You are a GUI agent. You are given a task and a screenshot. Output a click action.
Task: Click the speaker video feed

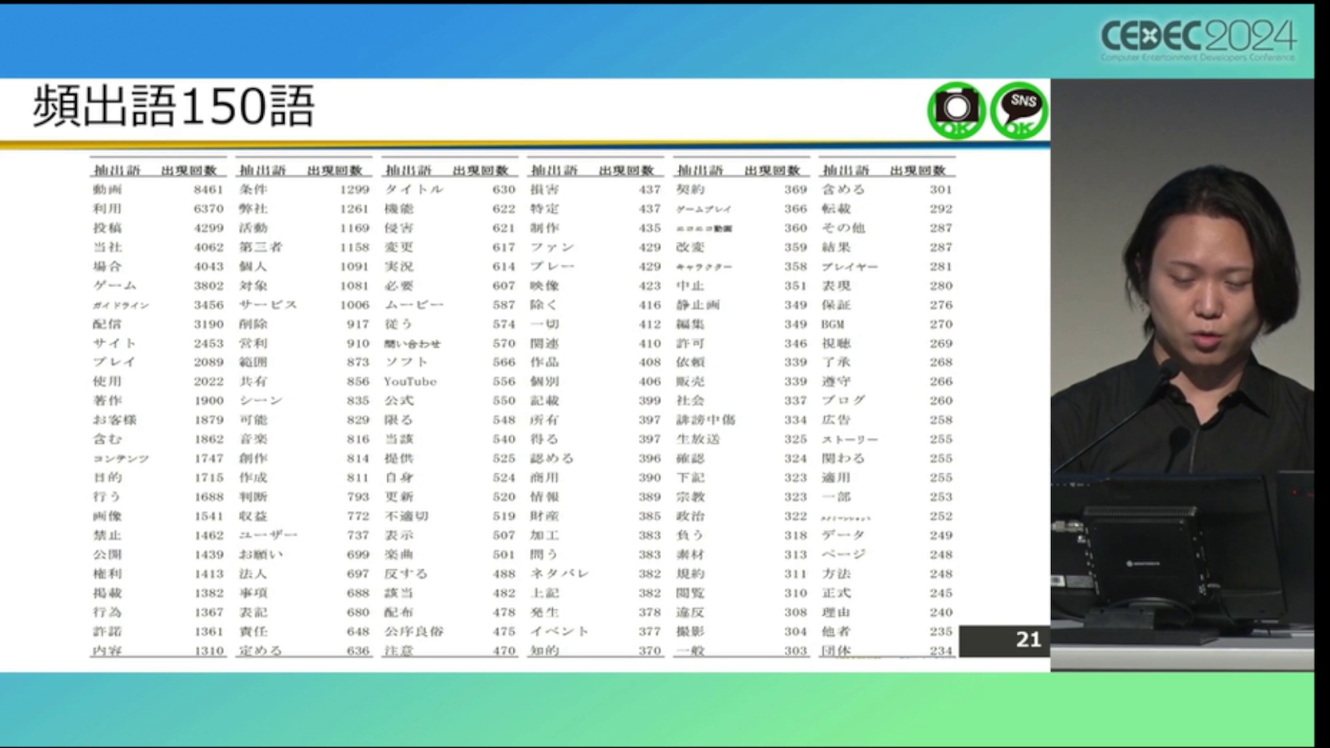tap(1182, 374)
